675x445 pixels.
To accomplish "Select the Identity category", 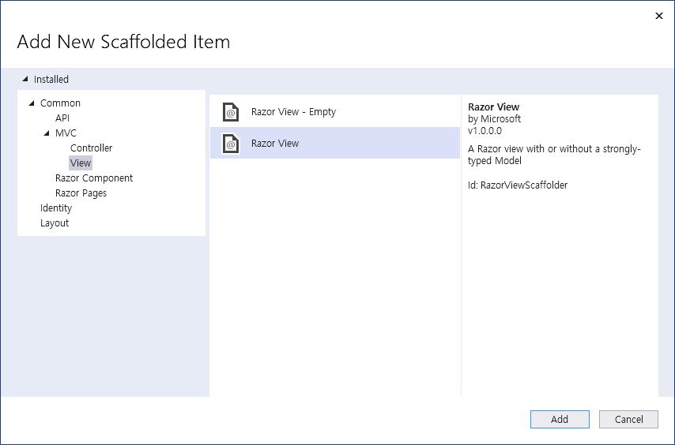I will click(56, 208).
